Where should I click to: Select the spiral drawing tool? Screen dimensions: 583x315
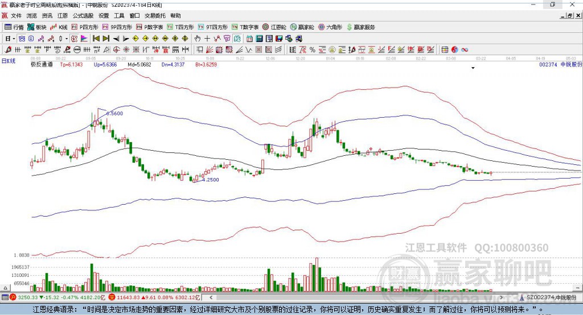point(58,49)
